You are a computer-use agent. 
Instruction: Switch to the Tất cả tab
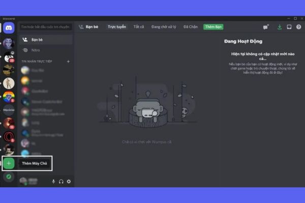click(139, 27)
